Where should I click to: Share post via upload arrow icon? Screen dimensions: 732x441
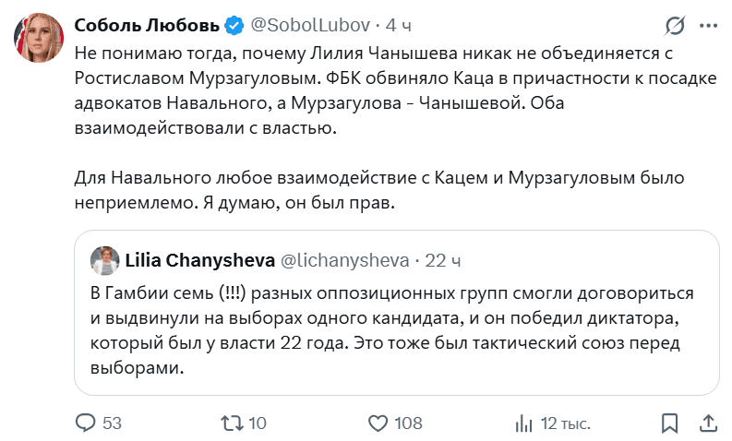click(x=708, y=423)
